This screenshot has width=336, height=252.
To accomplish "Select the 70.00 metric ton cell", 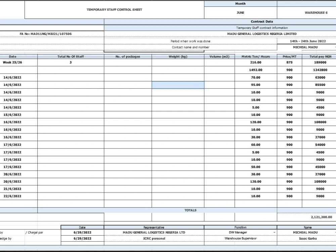I will (x=256, y=77).
